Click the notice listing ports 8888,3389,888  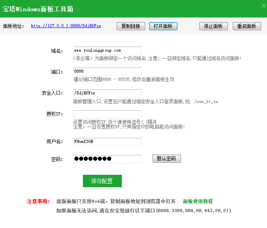tap(144, 211)
